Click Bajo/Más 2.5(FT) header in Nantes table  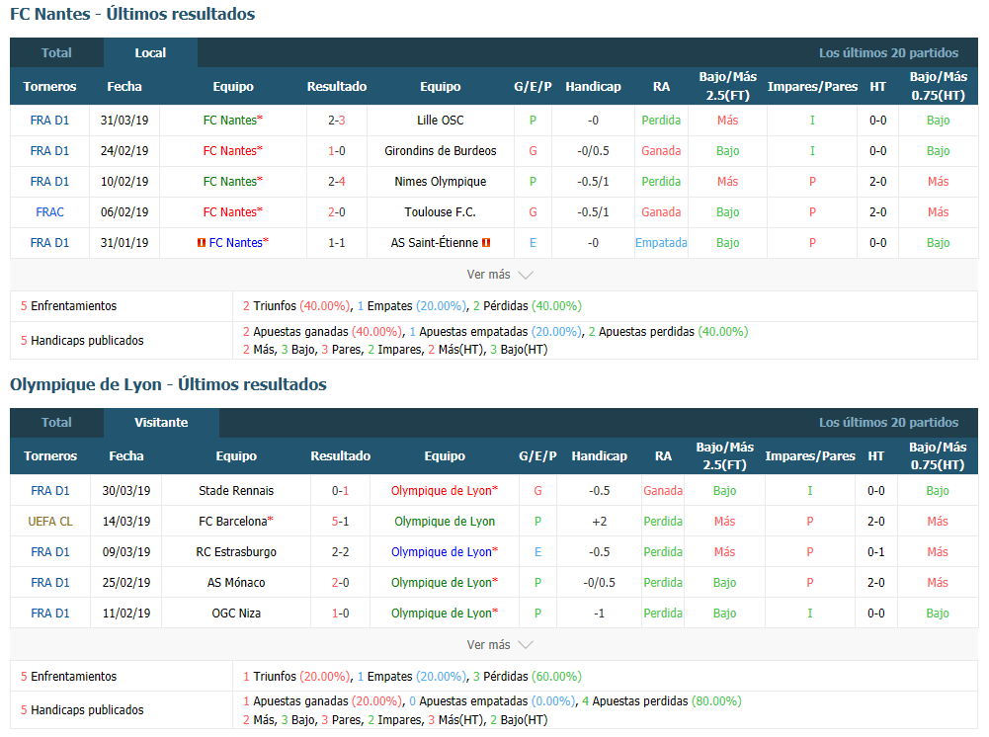click(727, 86)
